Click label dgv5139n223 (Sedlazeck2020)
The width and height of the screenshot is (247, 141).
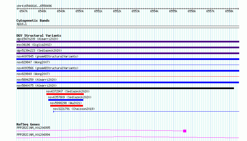[x=39, y=51]
